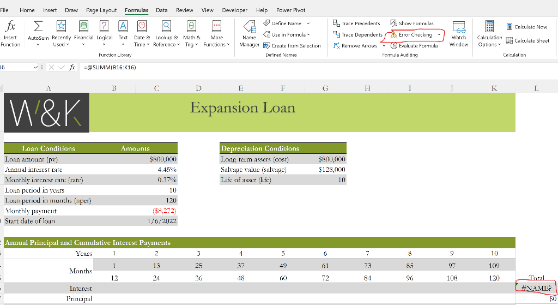Select the #NAME? error cell
The width and height of the screenshot is (558, 305).
click(536, 288)
